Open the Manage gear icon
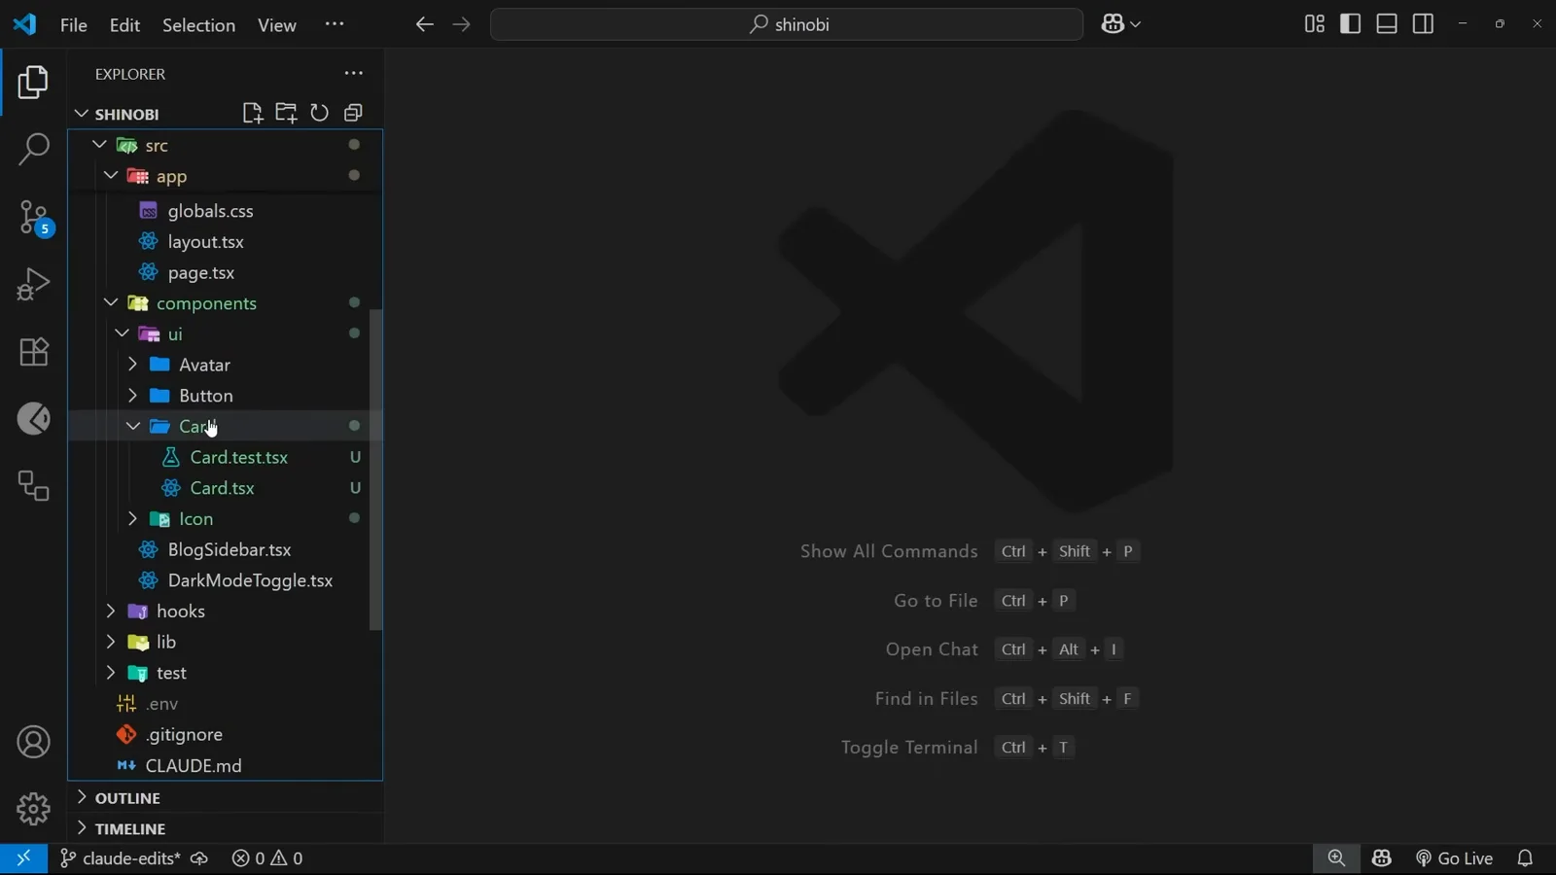This screenshot has height=875, width=1556. pyautogui.click(x=33, y=809)
